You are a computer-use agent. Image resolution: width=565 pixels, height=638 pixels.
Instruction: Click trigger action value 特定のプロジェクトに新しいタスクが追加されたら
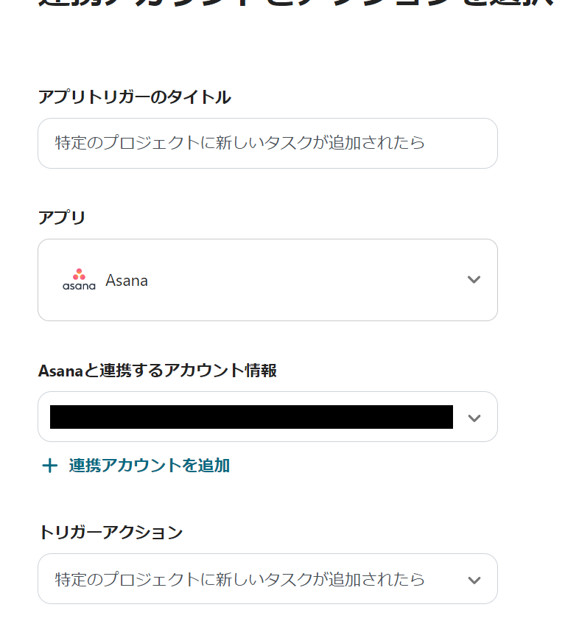click(239, 580)
